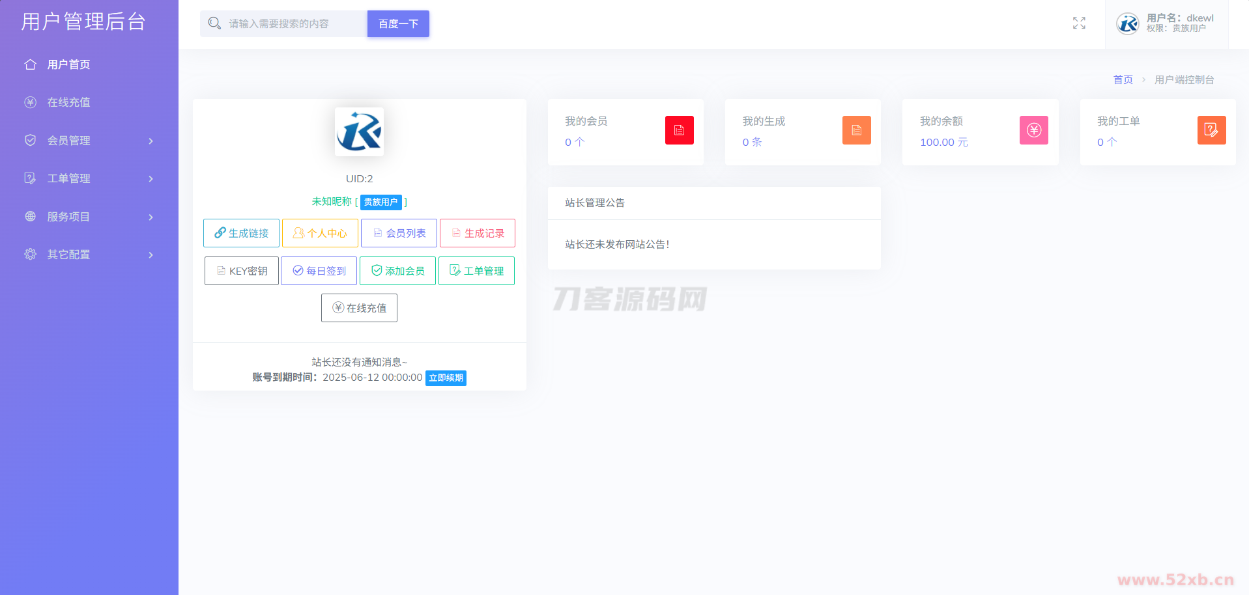This screenshot has height=595, width=1249.
Task: Click the fullscreen toggle icon in header
Action: (1079, 23)
